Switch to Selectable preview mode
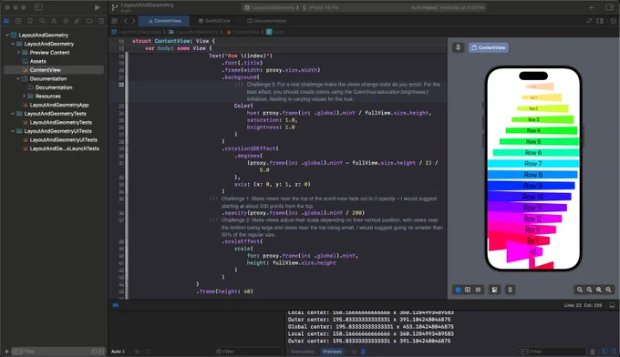 pyautogui.click(x=468, y=290)
